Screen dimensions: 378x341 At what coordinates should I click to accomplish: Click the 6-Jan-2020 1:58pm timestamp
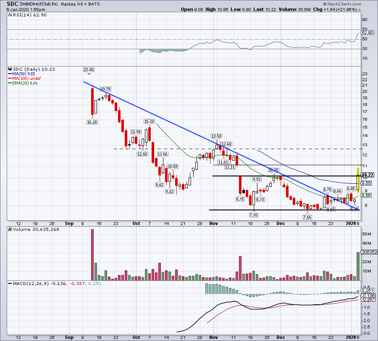point(26,10)
